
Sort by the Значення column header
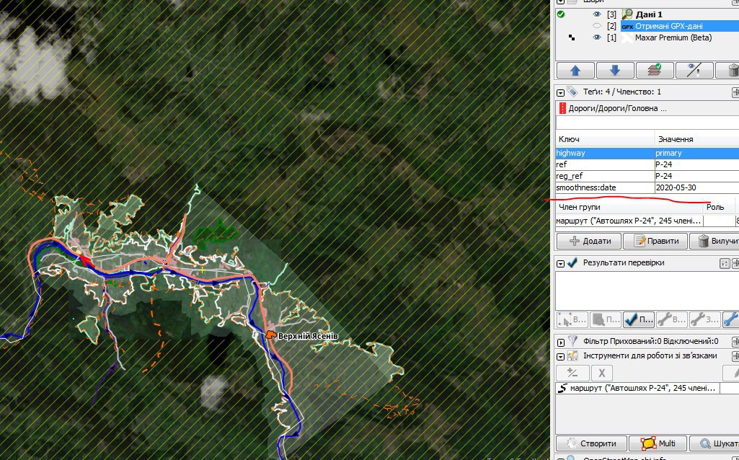pyautogui.click(x=696, y=139)
